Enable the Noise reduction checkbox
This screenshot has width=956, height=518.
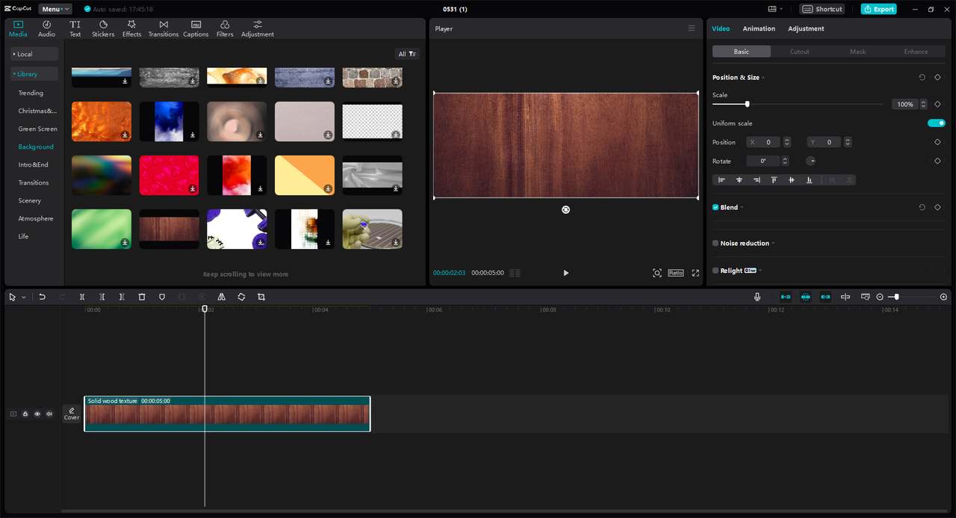click(x=716, y=243)
